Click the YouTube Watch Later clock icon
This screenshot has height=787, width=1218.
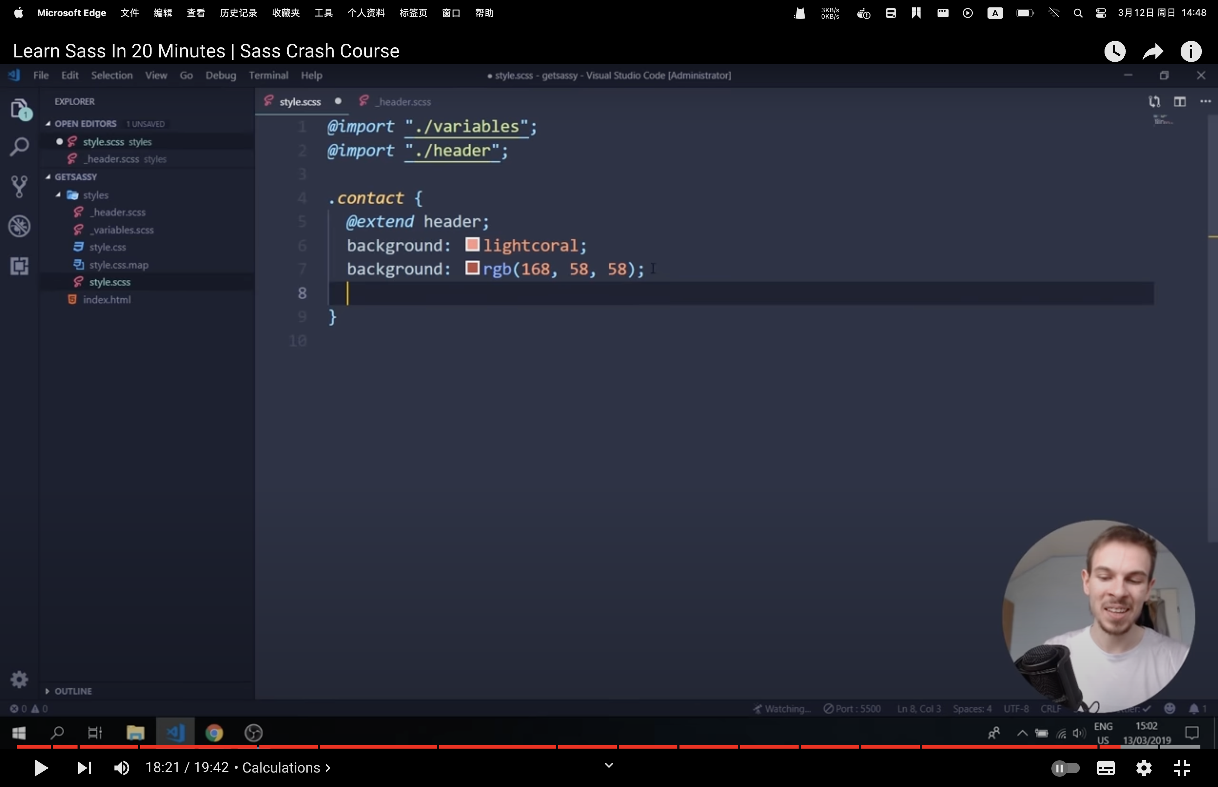point(1115,51)
